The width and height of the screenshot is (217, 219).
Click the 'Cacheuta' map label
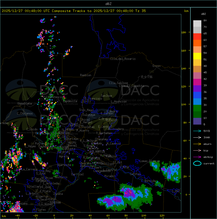coord(45,146)
